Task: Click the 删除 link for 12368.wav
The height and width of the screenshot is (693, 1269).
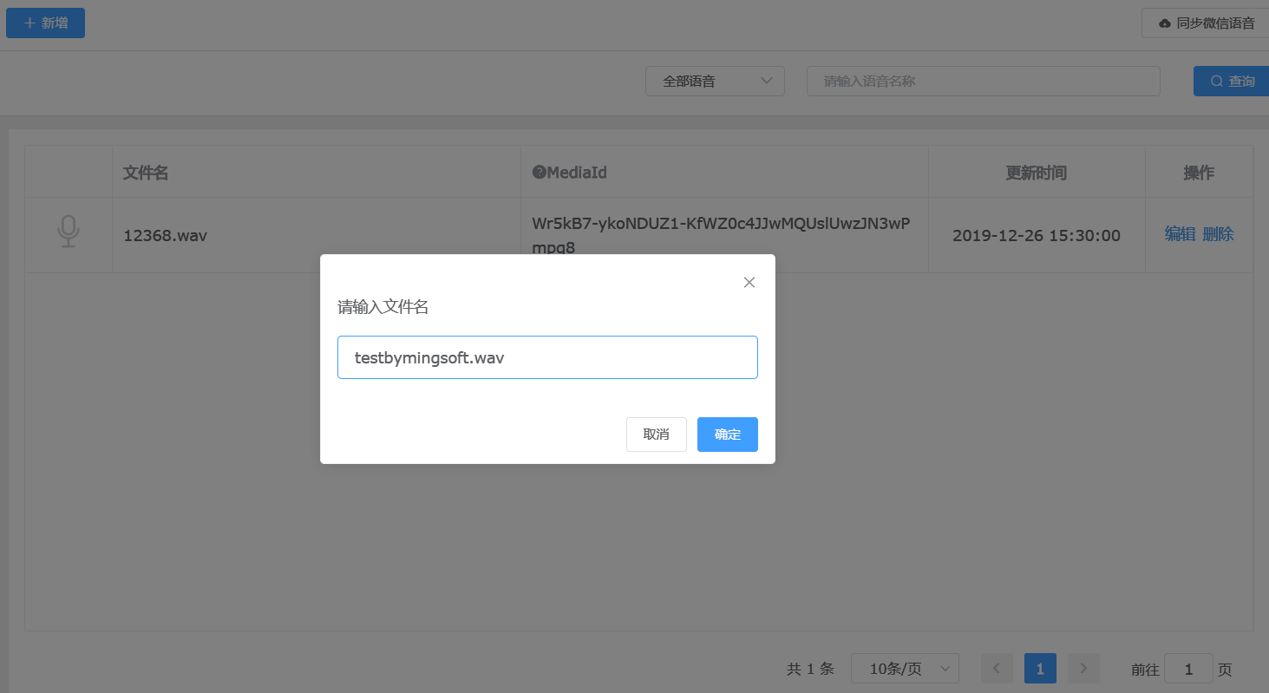Action: click(x=1218, y=234)
